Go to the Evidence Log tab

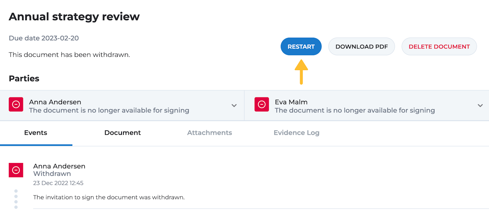[296, 133]
